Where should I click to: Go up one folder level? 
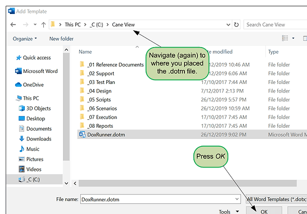pyautogui.click(x=43, y=25)
